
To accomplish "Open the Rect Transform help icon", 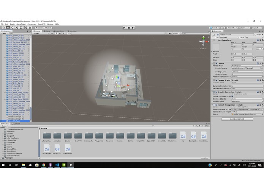I will 258,40.
